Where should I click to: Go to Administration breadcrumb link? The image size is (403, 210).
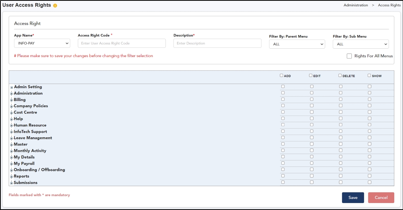[356, 5]
